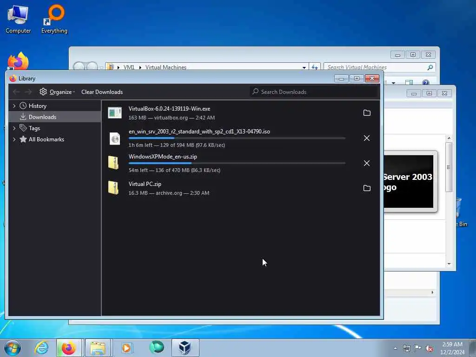Screen dimensions: 476x357
Task: Close the Library window
Action: coord(372,79)
